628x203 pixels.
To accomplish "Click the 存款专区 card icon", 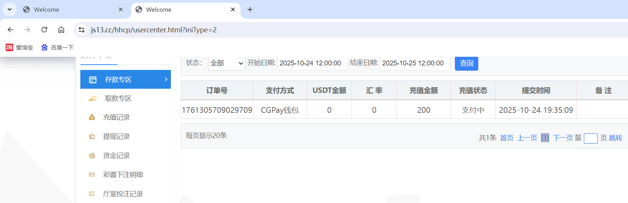I will pyautogui.click(x=93, y=80).
